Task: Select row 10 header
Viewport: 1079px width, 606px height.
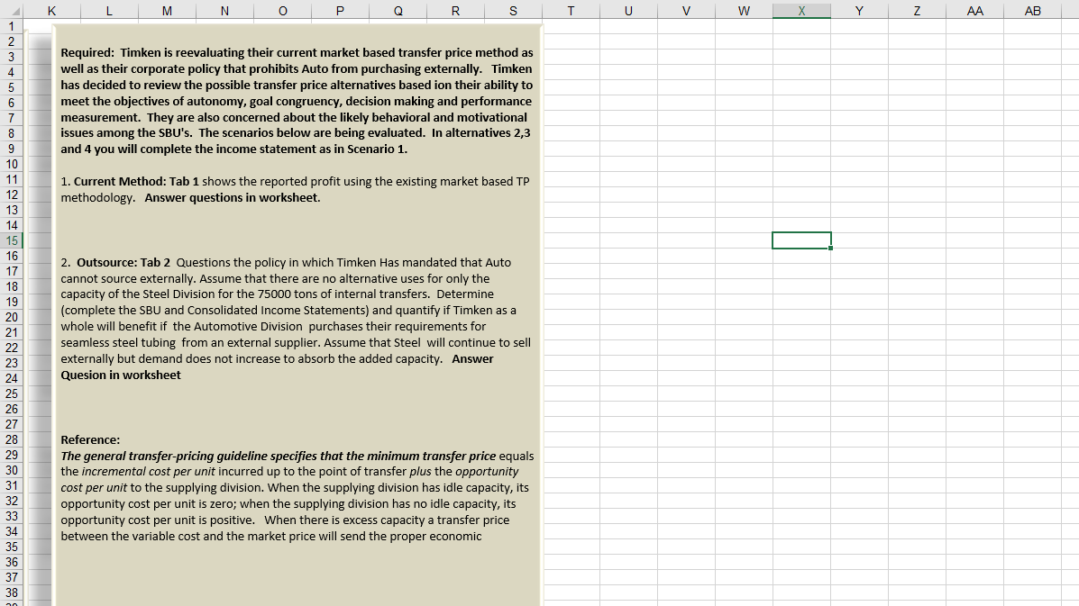Action: click(x=12, y=164)
